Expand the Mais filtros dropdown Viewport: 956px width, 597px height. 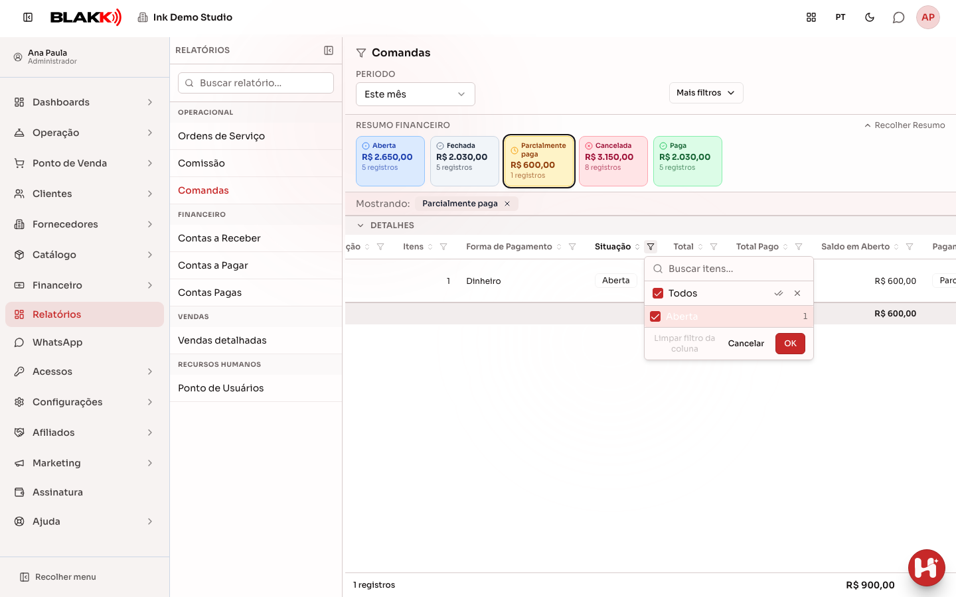[706, 93]
